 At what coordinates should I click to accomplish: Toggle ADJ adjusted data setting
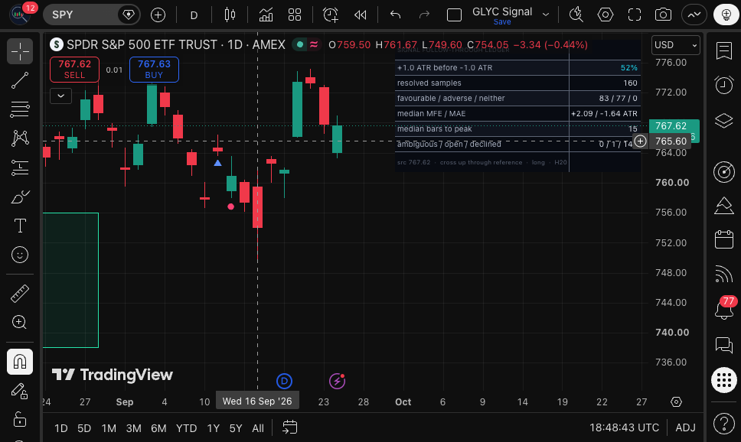click(685, 427)
